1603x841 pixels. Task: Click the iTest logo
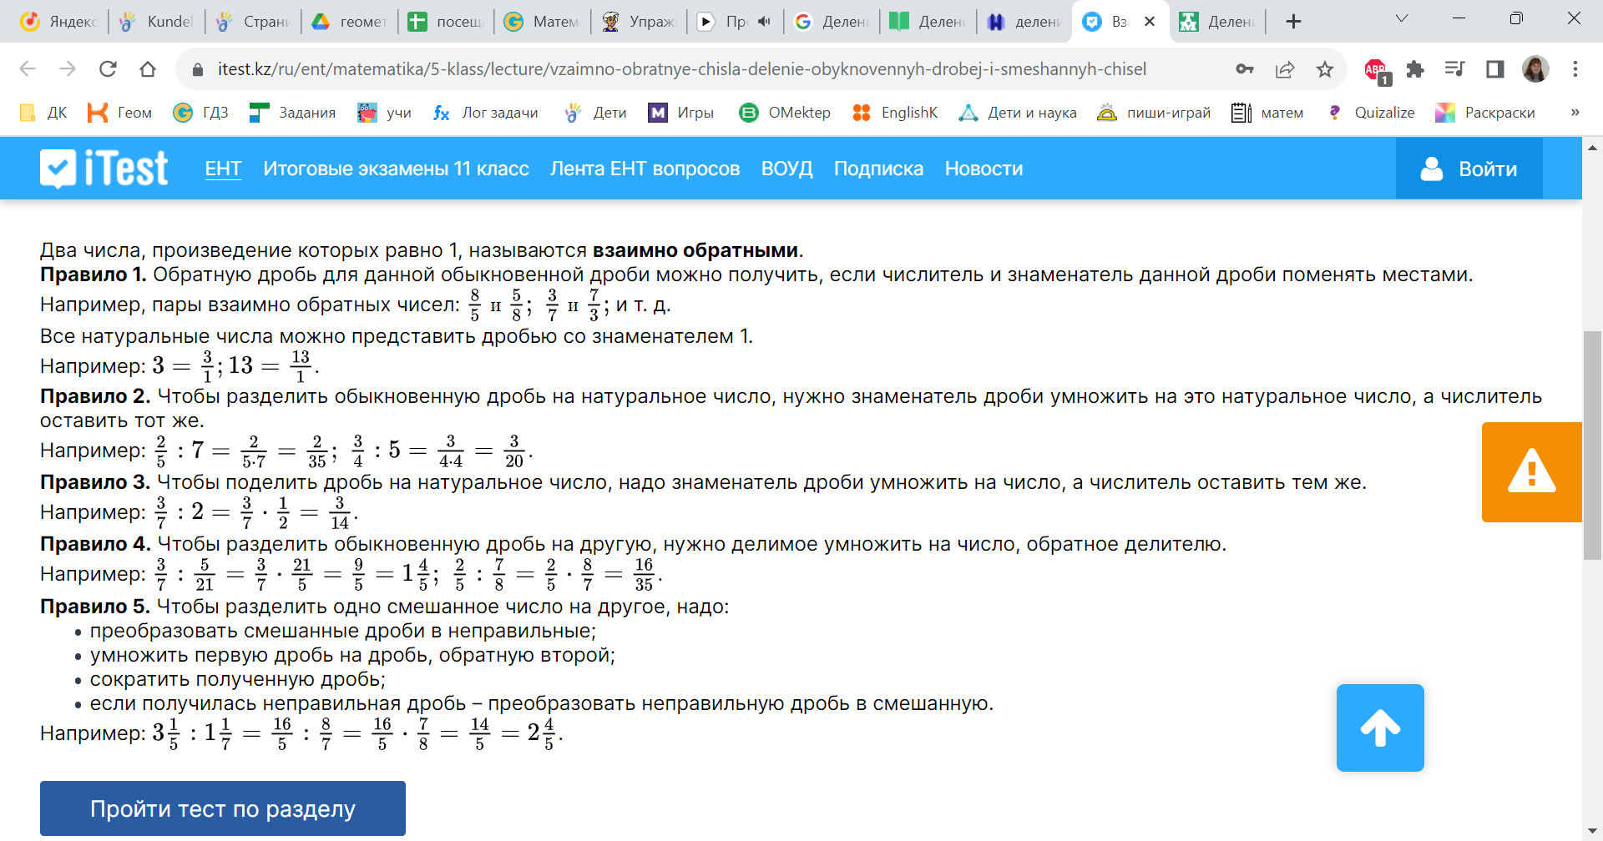click(x=104, y=169)
